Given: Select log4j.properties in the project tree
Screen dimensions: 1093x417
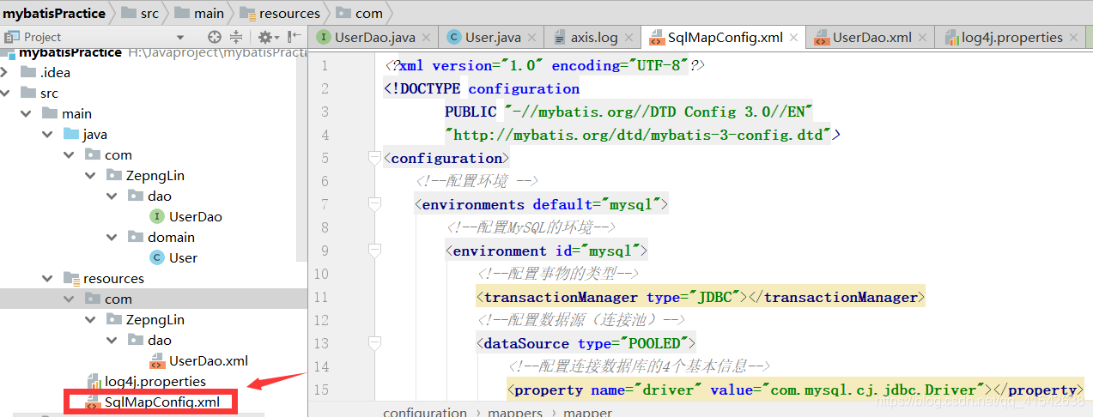Looking at the screenshot, I should point(155,381).
